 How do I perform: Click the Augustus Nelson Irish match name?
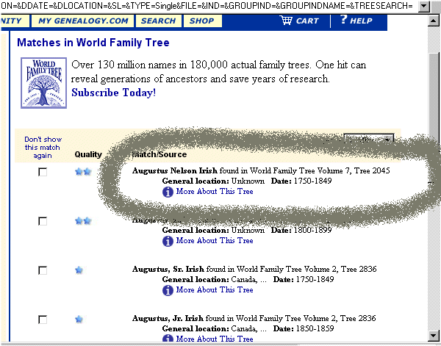tap(175, 170)
